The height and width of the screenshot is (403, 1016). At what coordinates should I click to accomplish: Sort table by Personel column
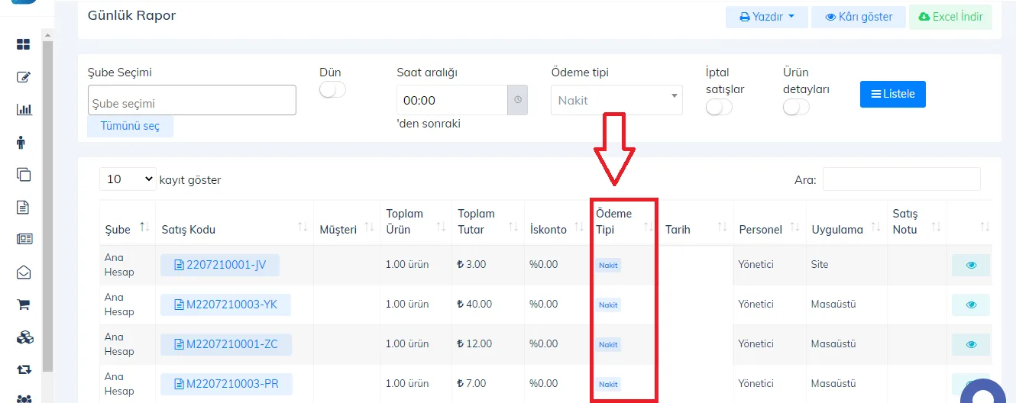click(769, 222)
